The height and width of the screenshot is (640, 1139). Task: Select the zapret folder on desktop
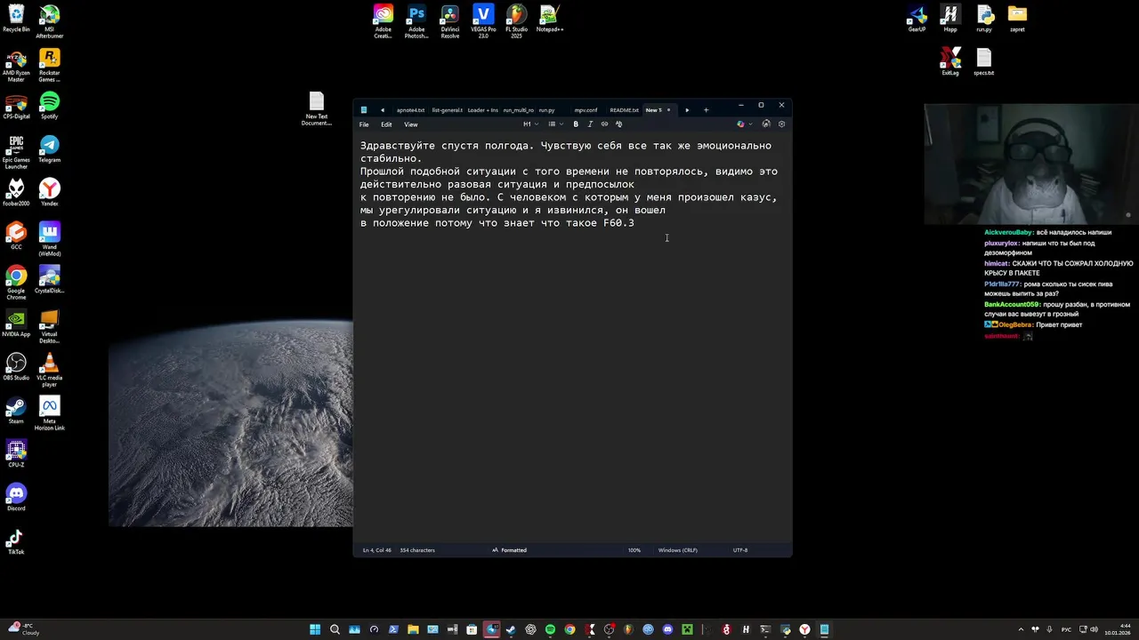click(1017, 20)
